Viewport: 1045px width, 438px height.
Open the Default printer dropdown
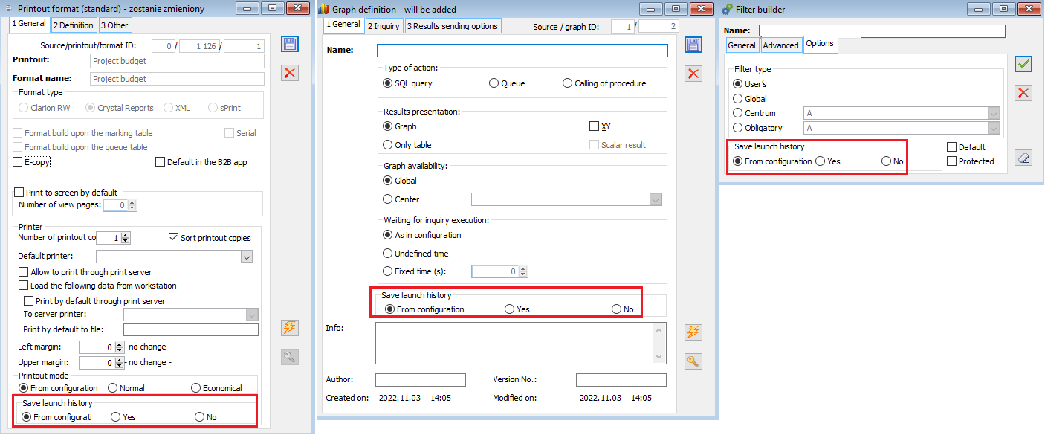pyautogui.click(x=246, y=256)
